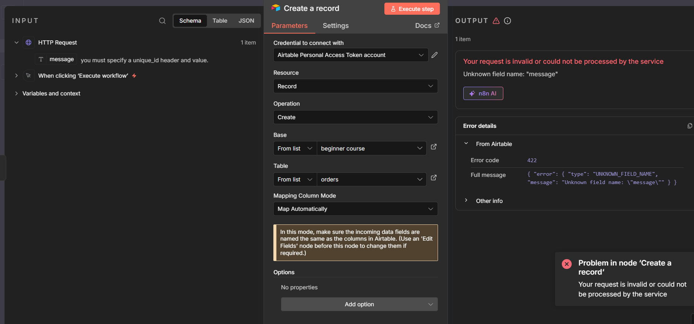Screen dimensions: 694x324
Task: Open the Docs link
Action: point(427,26)
